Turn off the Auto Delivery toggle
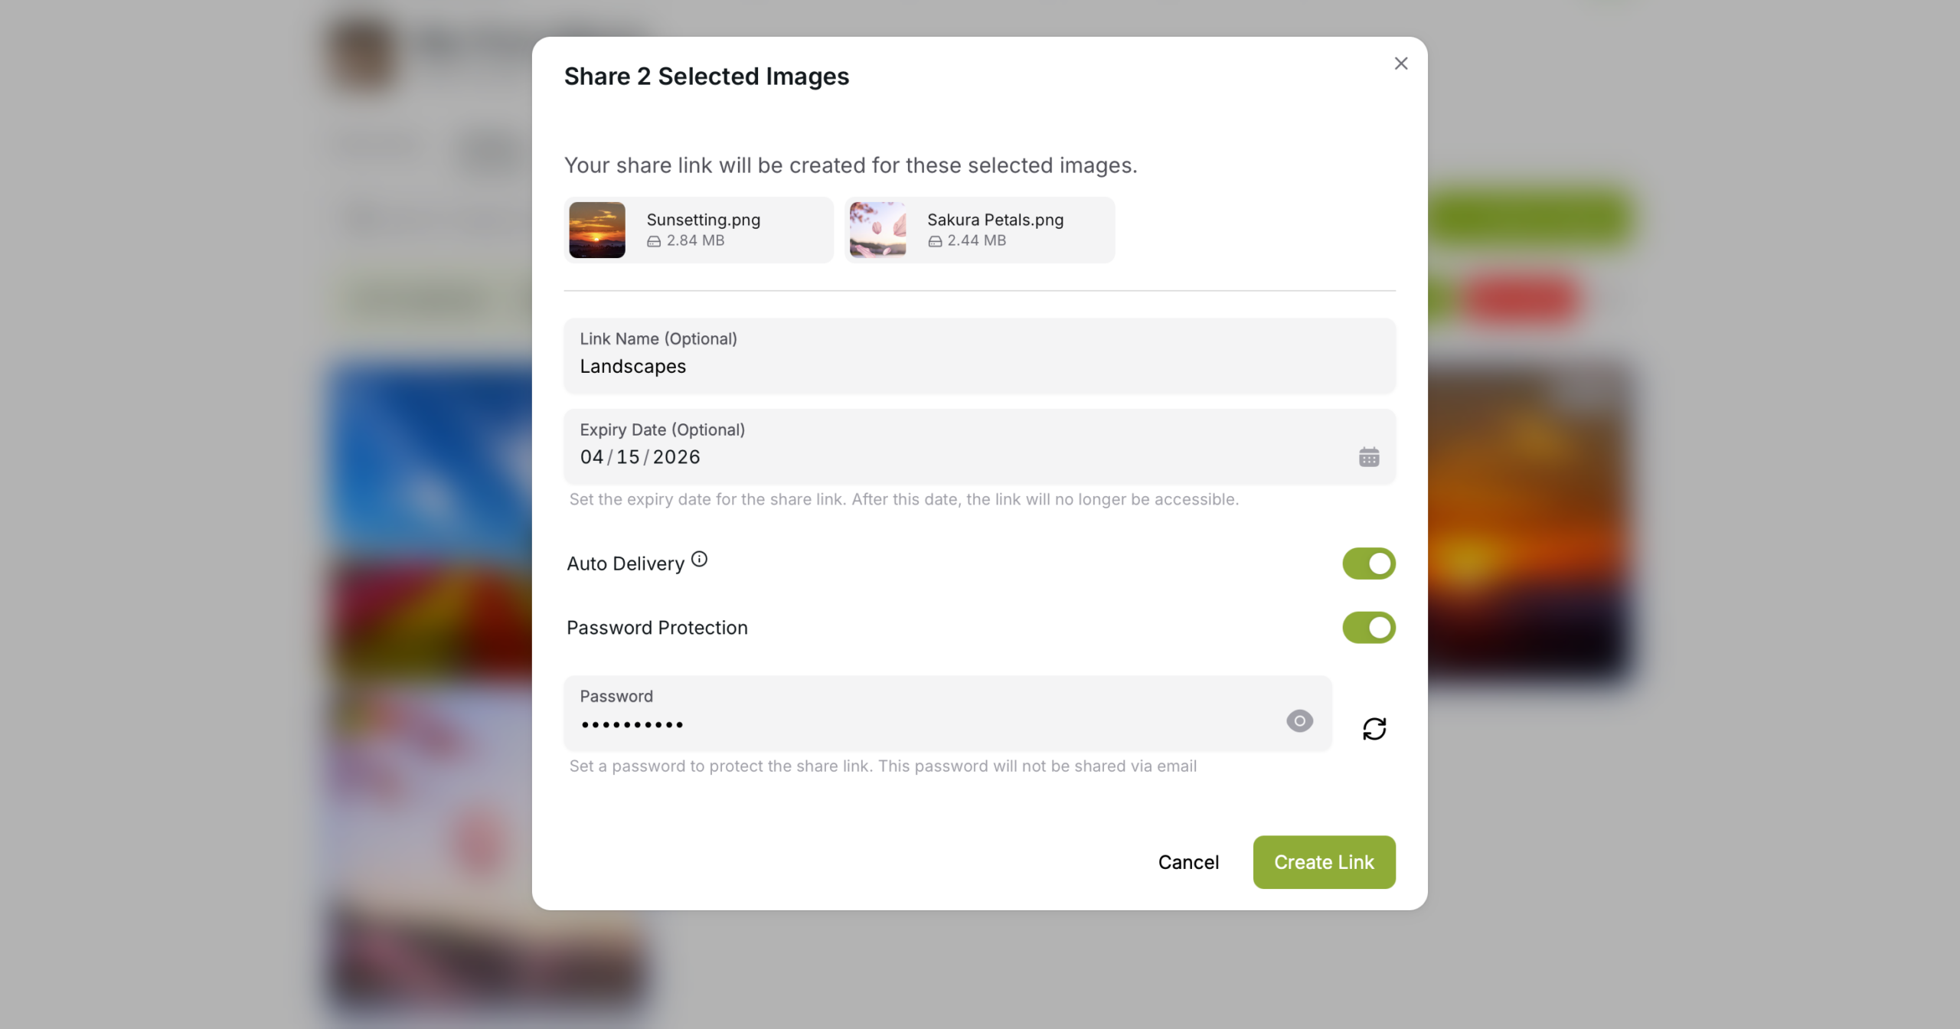Image resolution: width=1960 pixels, height=1029 pixels. click(1369, 563)
